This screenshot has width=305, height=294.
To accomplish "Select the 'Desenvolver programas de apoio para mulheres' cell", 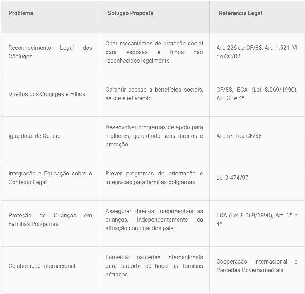I will point(154,136).
